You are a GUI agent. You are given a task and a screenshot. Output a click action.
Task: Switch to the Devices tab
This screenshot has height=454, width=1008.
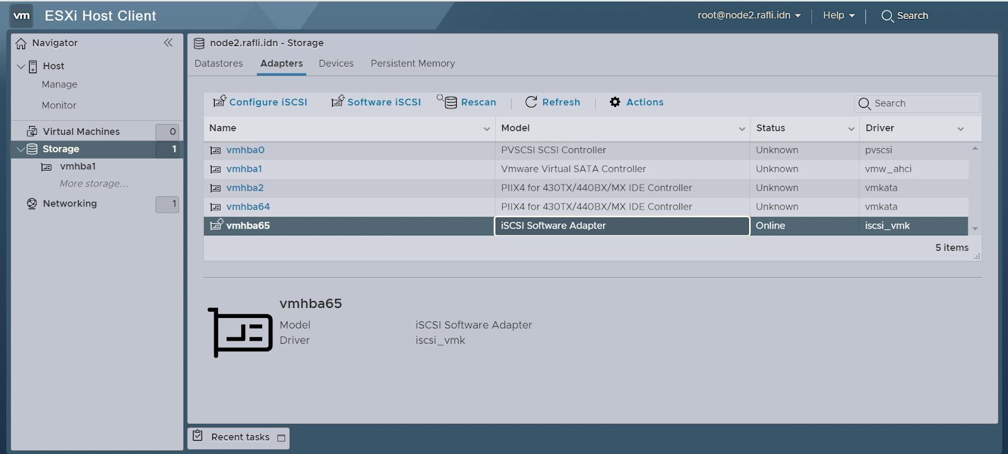tap(336, 64)
